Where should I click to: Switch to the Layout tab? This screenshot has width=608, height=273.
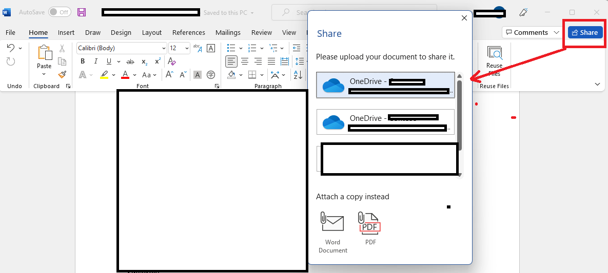tap(151, 33)
